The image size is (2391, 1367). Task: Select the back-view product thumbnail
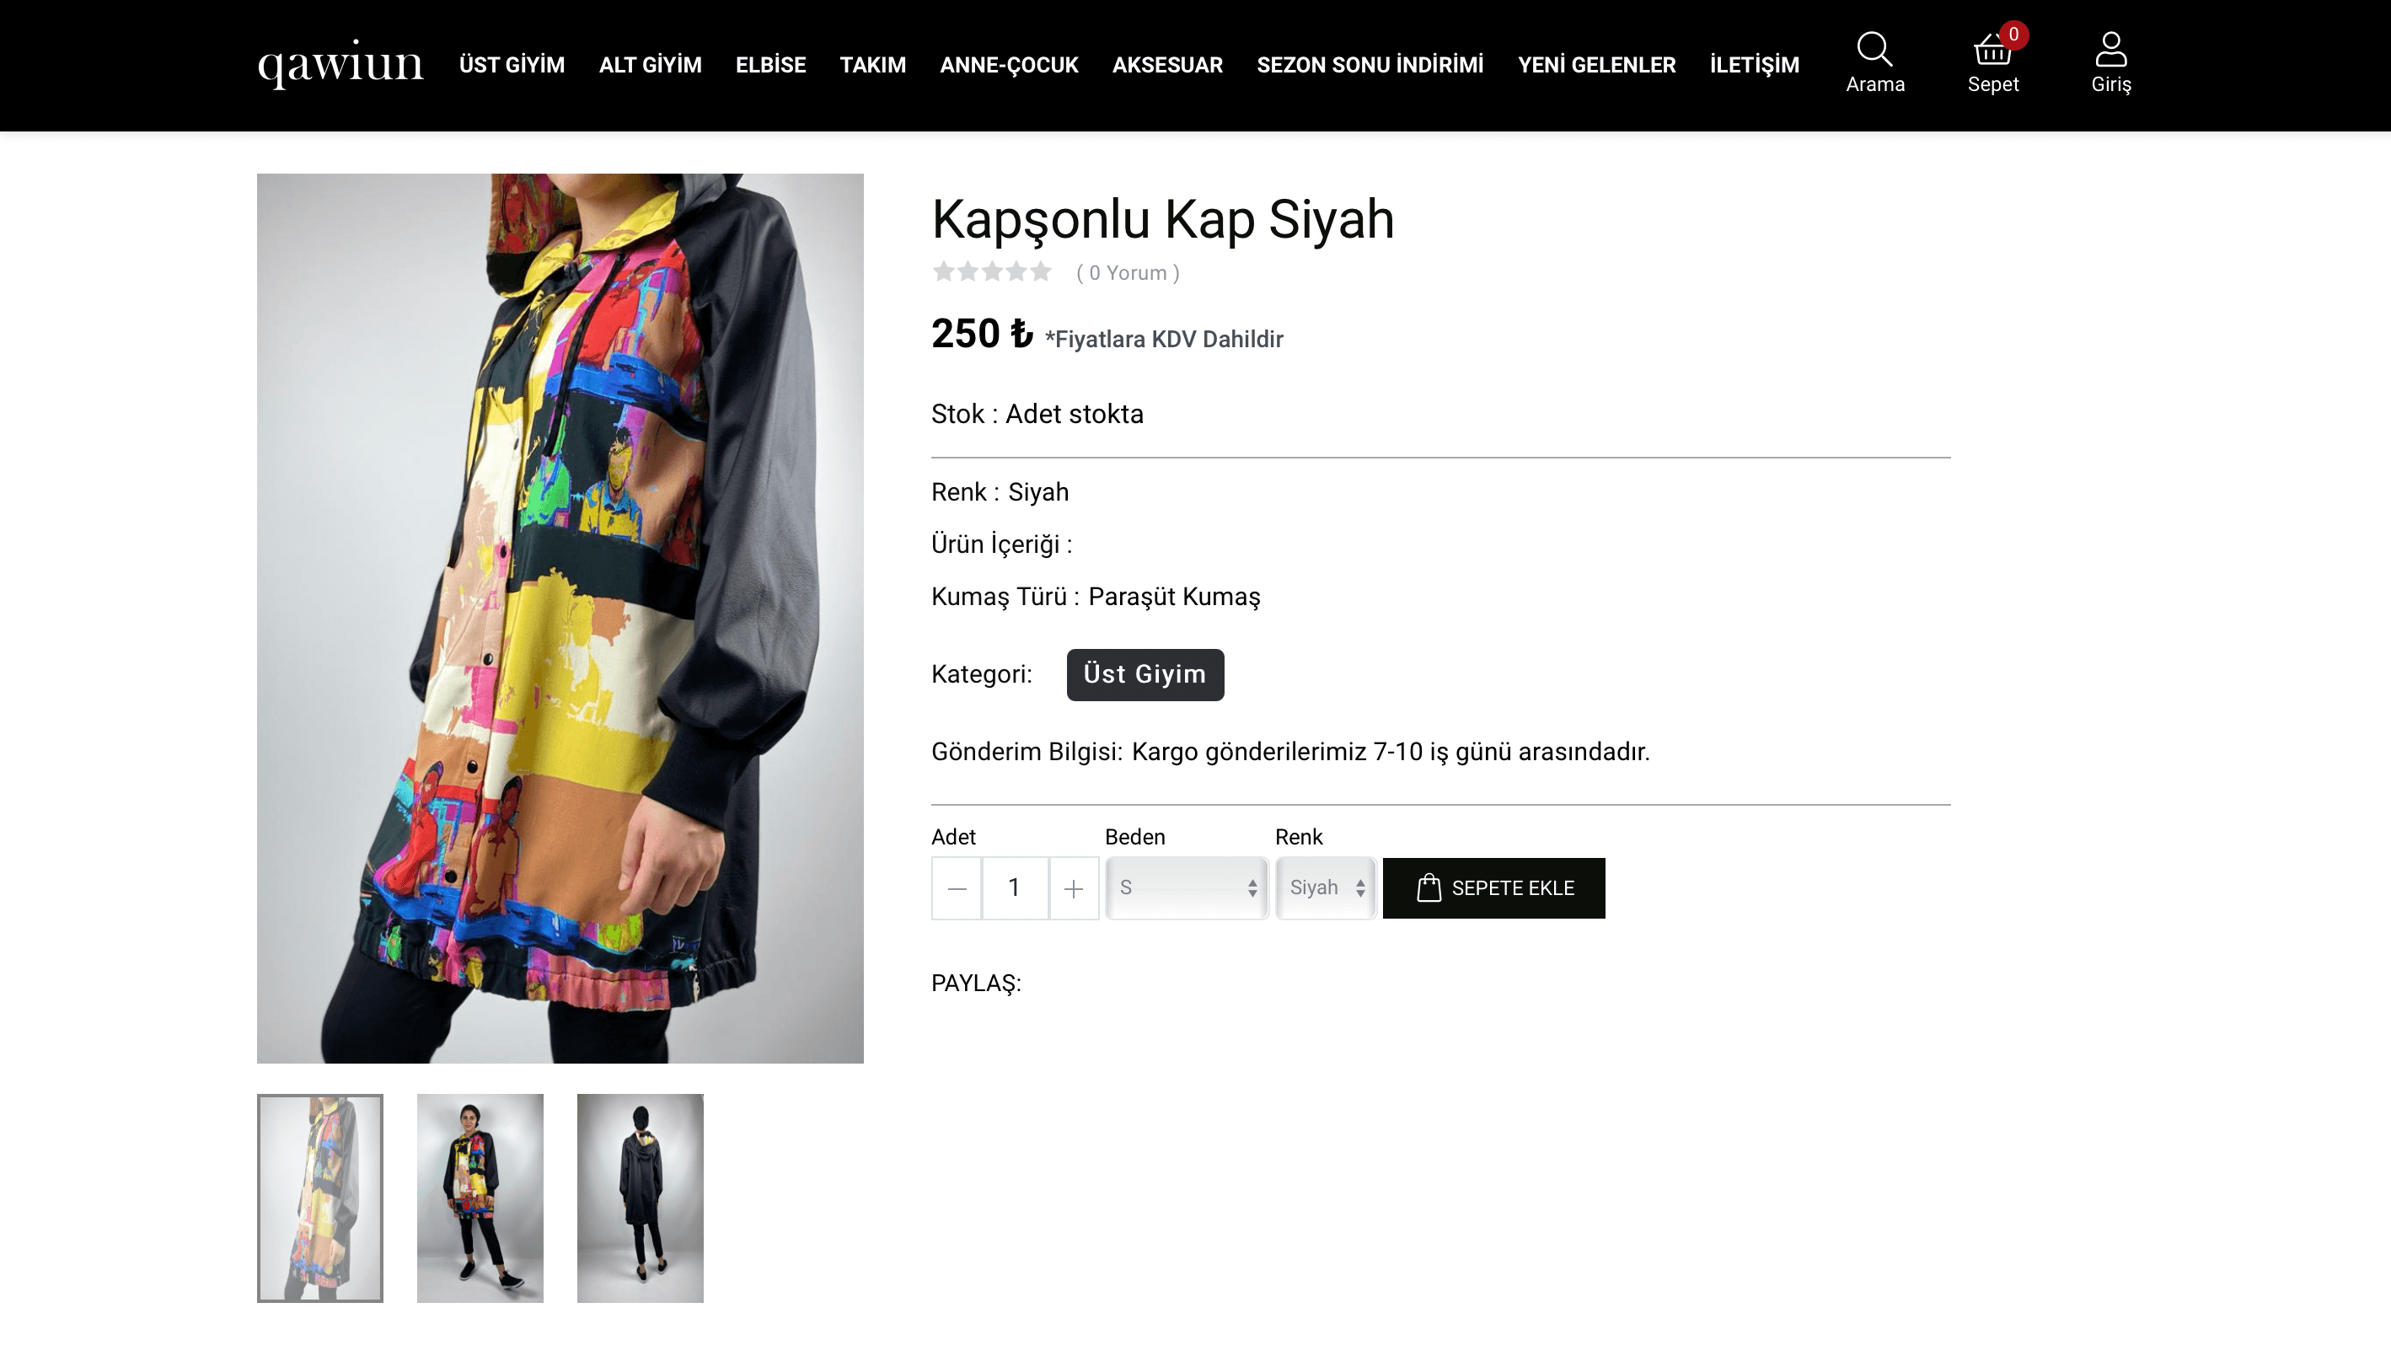(640, 1197)
